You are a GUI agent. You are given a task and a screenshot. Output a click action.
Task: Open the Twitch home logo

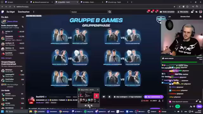pos(3,12)
